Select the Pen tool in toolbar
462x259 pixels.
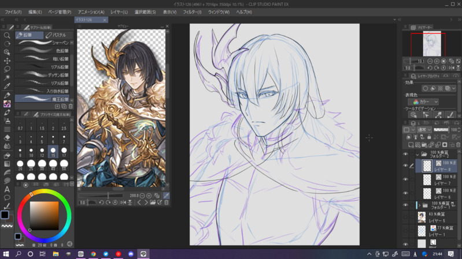(7, 95)
